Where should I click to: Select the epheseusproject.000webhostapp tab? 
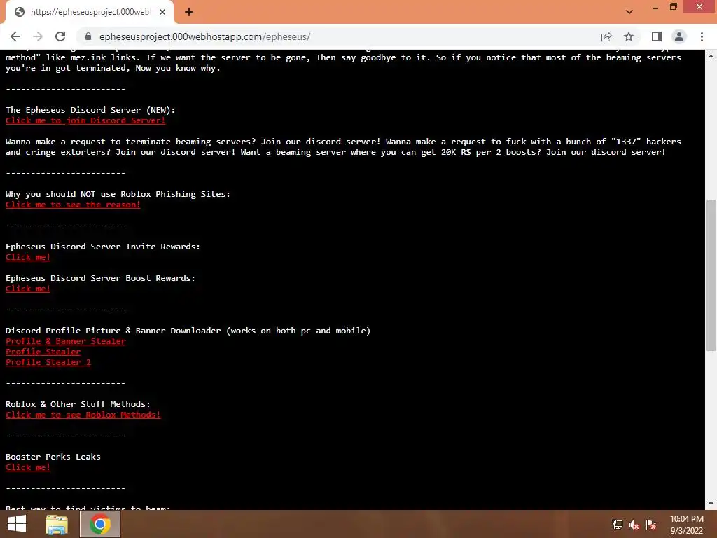(89, 12)
